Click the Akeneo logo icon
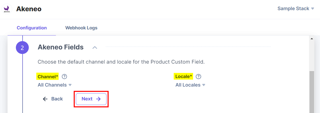The width and height of the screenshot is (320, 113). [x=7, y=9]
